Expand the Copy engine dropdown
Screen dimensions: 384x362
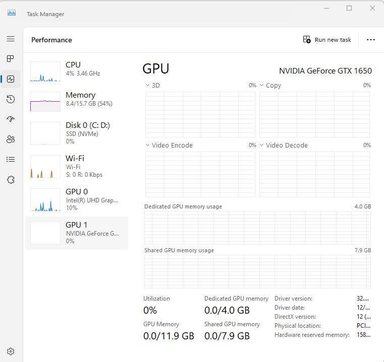(x=261, y=85)
